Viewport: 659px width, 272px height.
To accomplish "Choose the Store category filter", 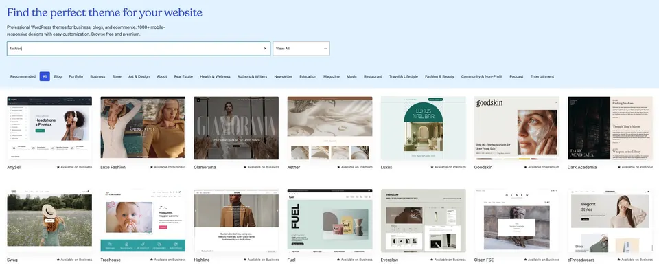I will [117, 76].
